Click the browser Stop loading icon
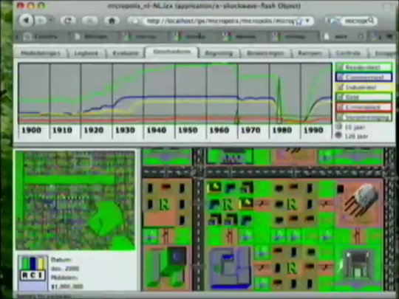Screen dimensions: 399x299 point(90,21)
